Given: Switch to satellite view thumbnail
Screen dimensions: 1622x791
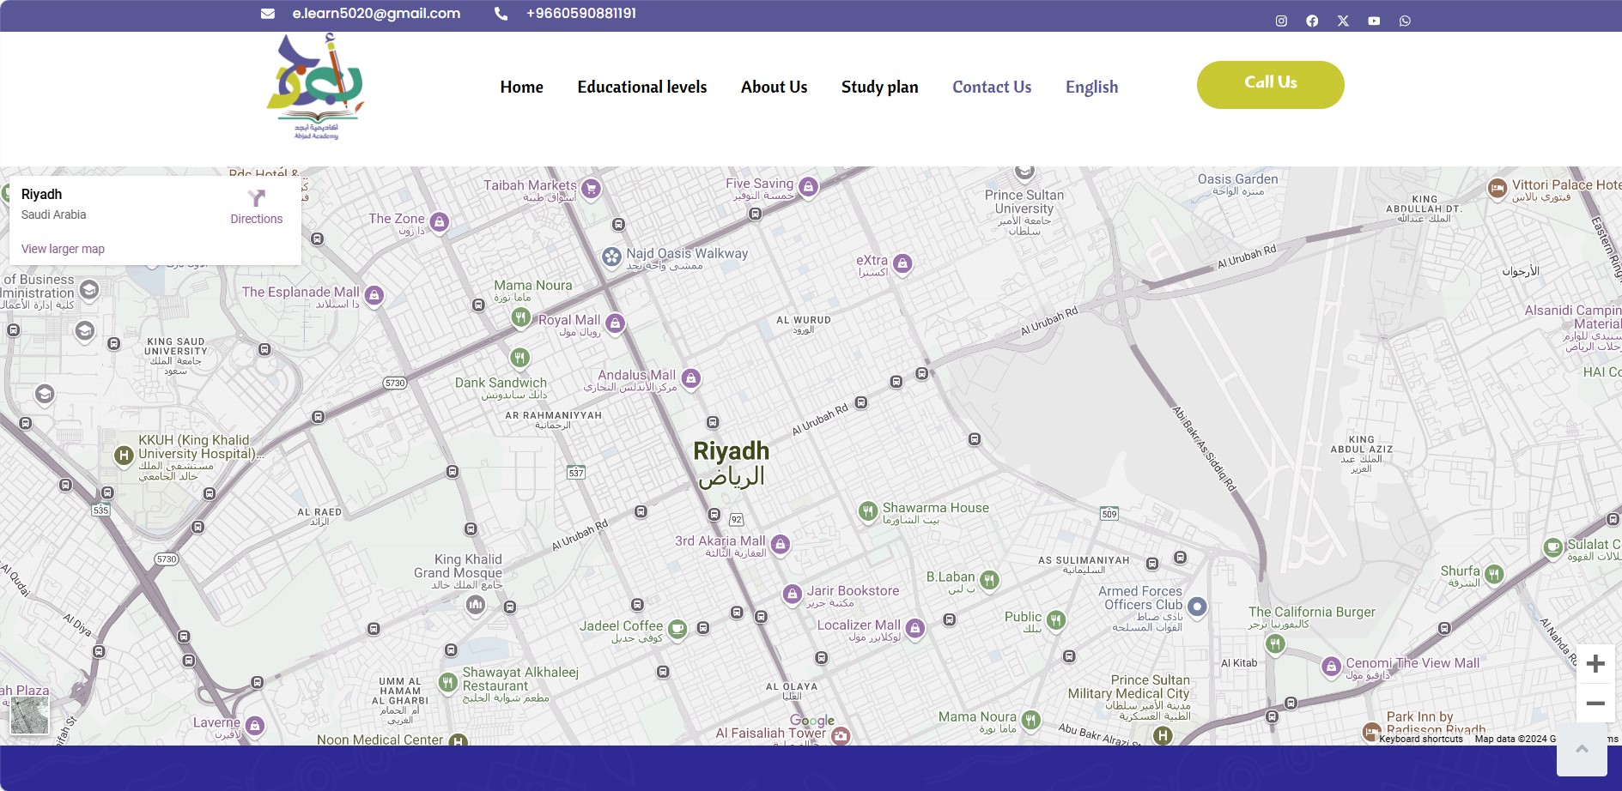Looking at the screenshot, I should coord(29,715).
